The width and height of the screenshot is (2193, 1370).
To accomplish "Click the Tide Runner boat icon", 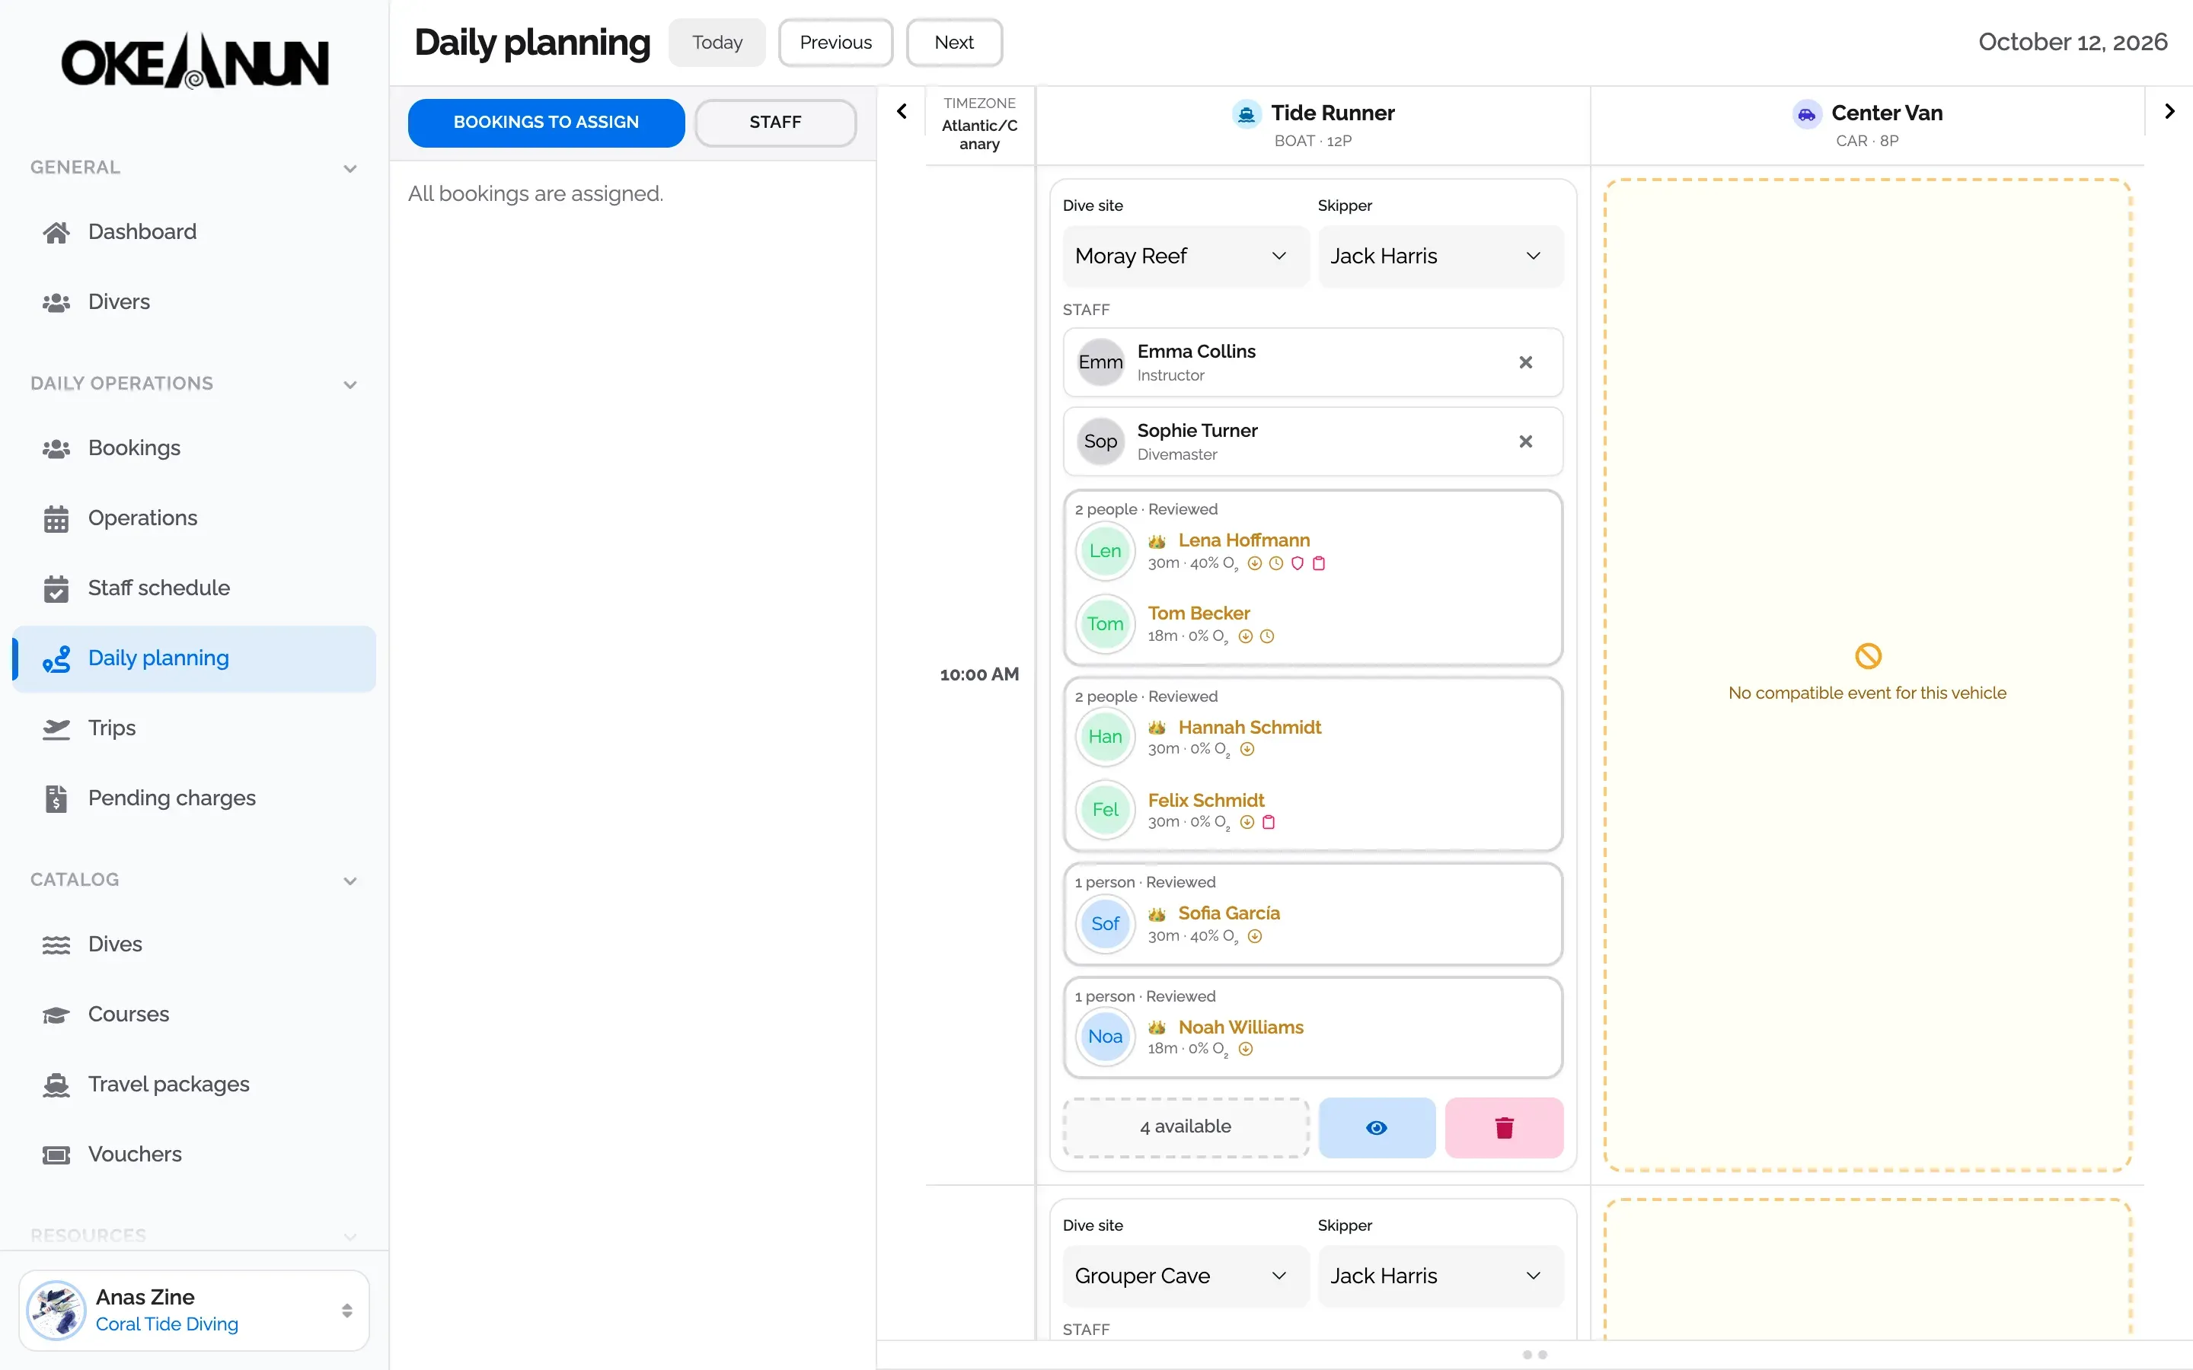I will tap(1247, 114).
